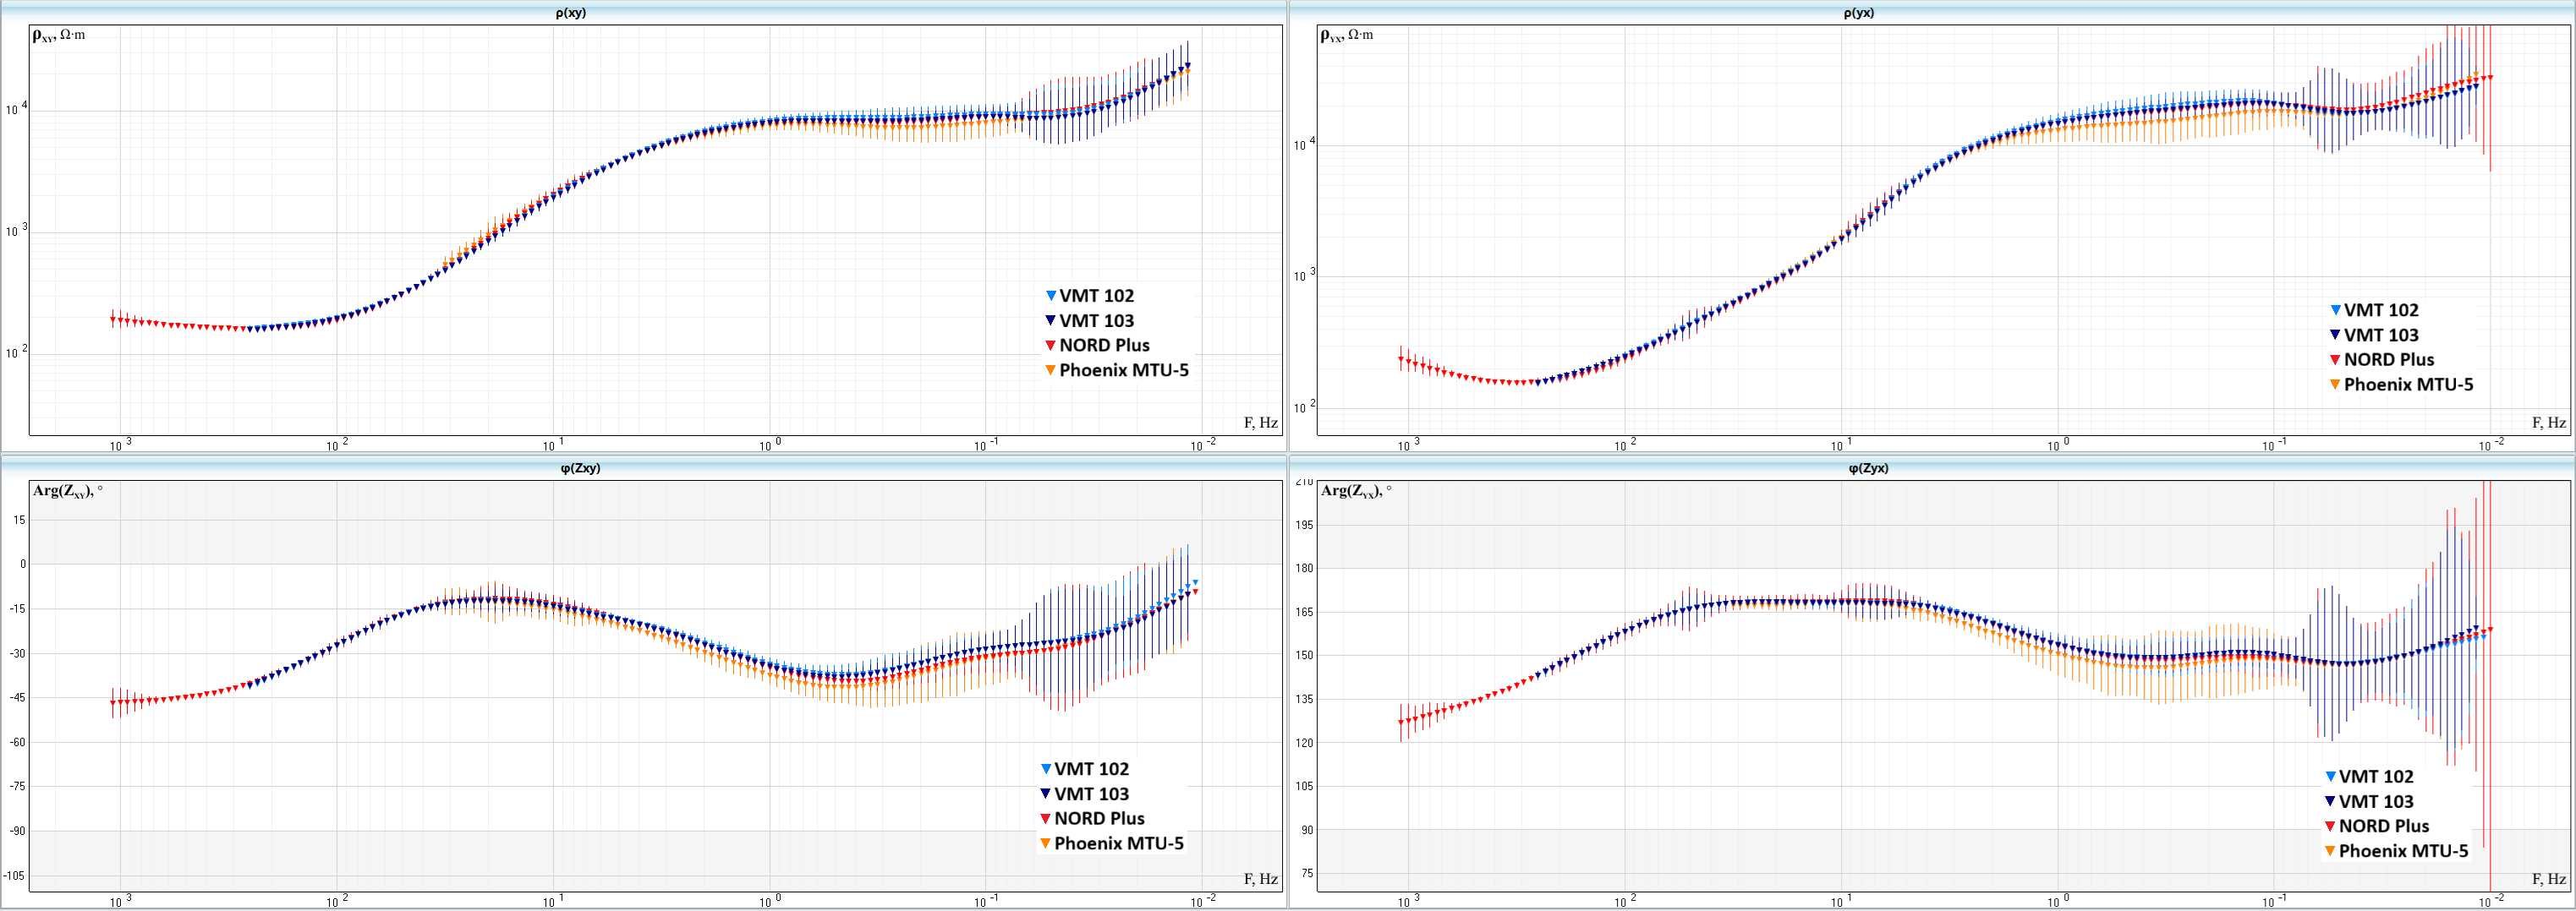Click NORD Plus label in φ(Zxy) legend
Image resolution: width=2576 pixels, height=911 pixels.
pyautogui.click(x=1099, y=818)
